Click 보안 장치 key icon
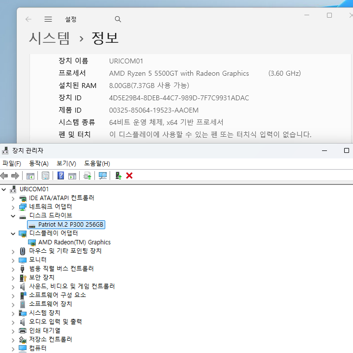Viewport: 353px width, 353px height. click(23, 278)
